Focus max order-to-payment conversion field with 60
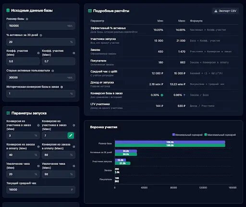 click(x=59, y=155)
